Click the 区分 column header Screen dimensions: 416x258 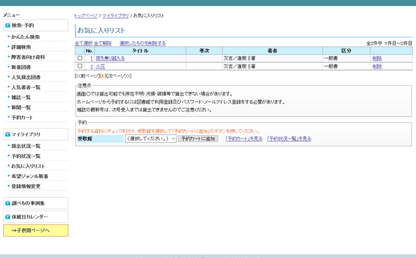pos(346,51)
